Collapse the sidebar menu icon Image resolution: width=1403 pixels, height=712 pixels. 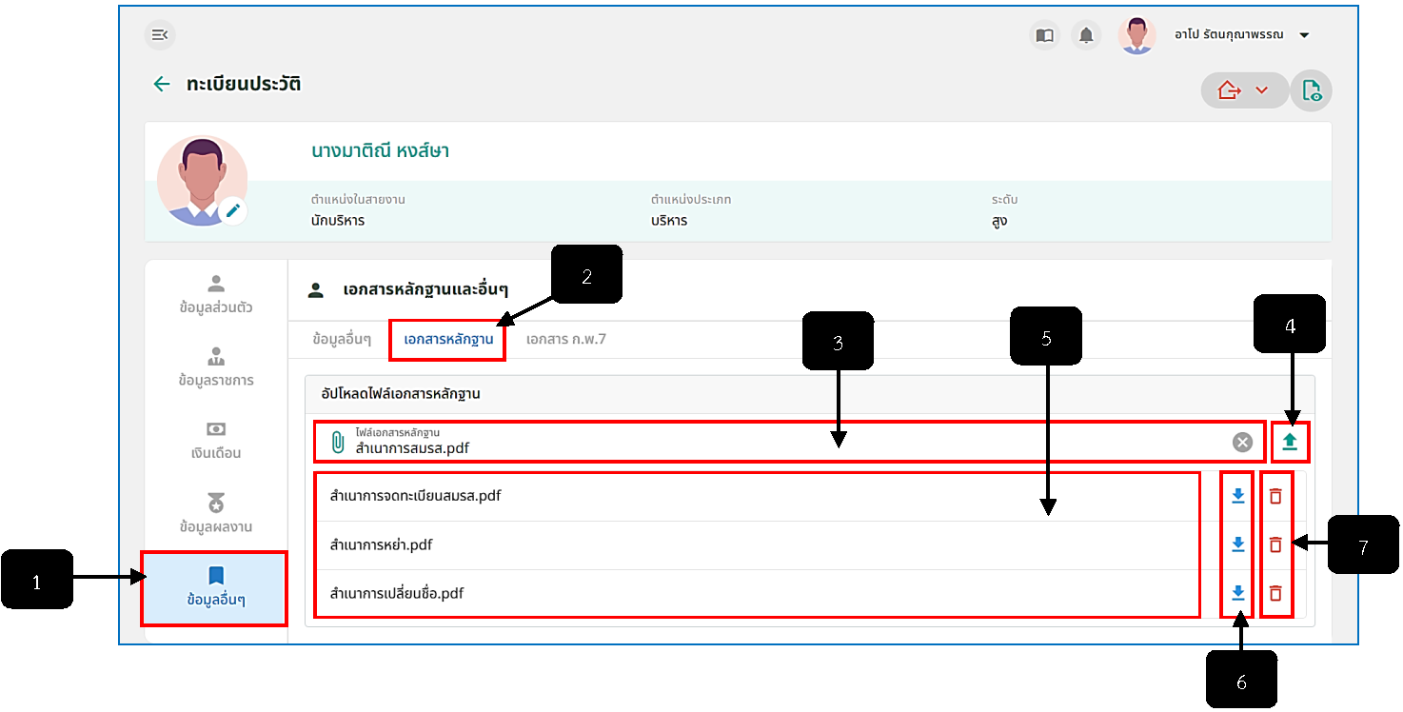[160, 35]
